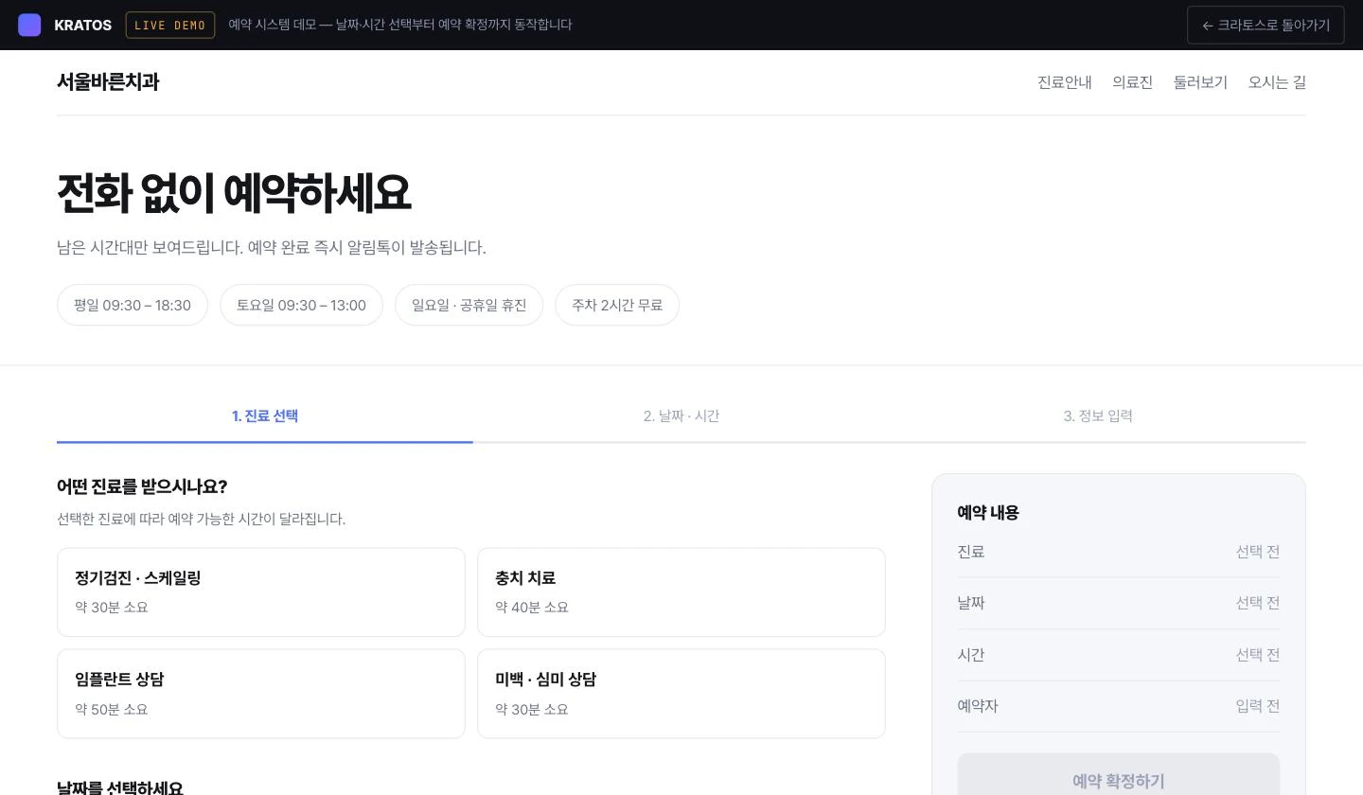Click the demo description text in top bar
The image size is (1363, 795).
[x=400, y=25]
